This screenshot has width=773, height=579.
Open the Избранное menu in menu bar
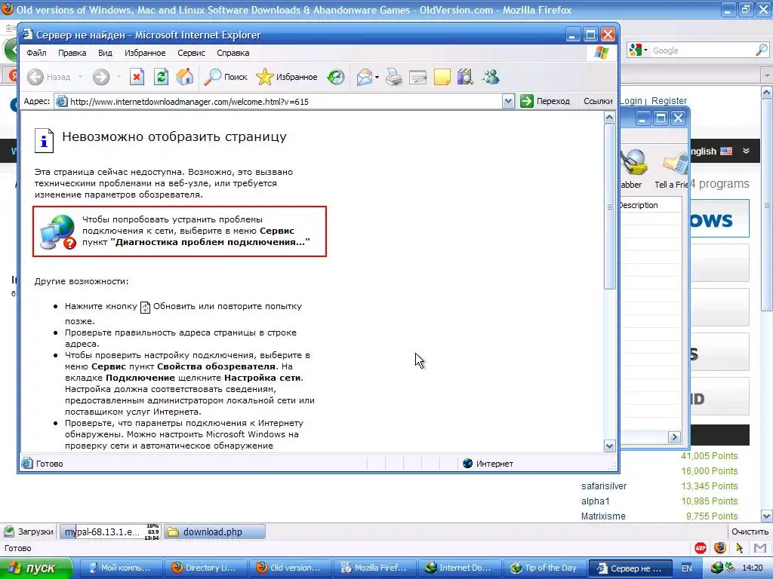(x=145, y=53)
